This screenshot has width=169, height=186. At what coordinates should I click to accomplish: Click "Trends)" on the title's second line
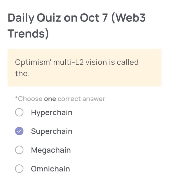coord(28,34)
